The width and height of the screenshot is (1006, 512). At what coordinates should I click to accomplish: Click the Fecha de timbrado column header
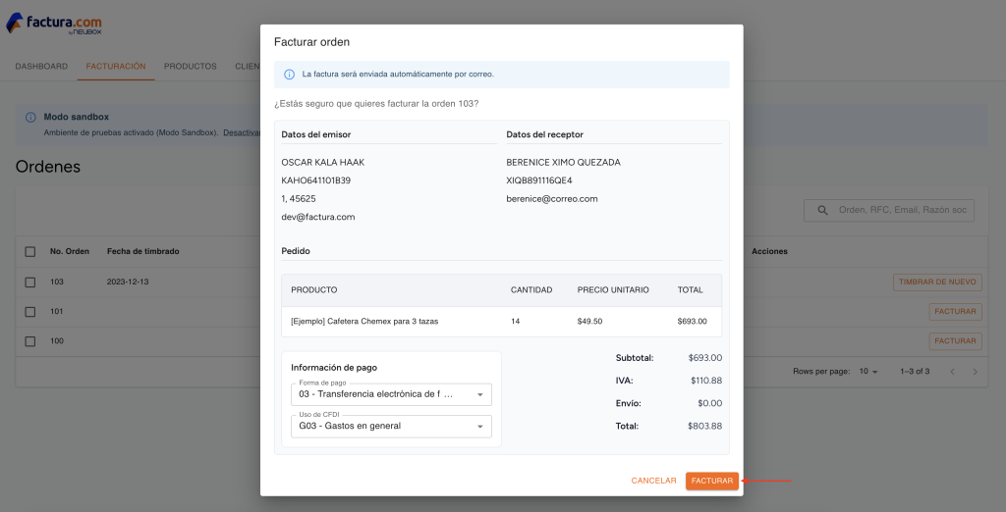[x=143, y=252]
